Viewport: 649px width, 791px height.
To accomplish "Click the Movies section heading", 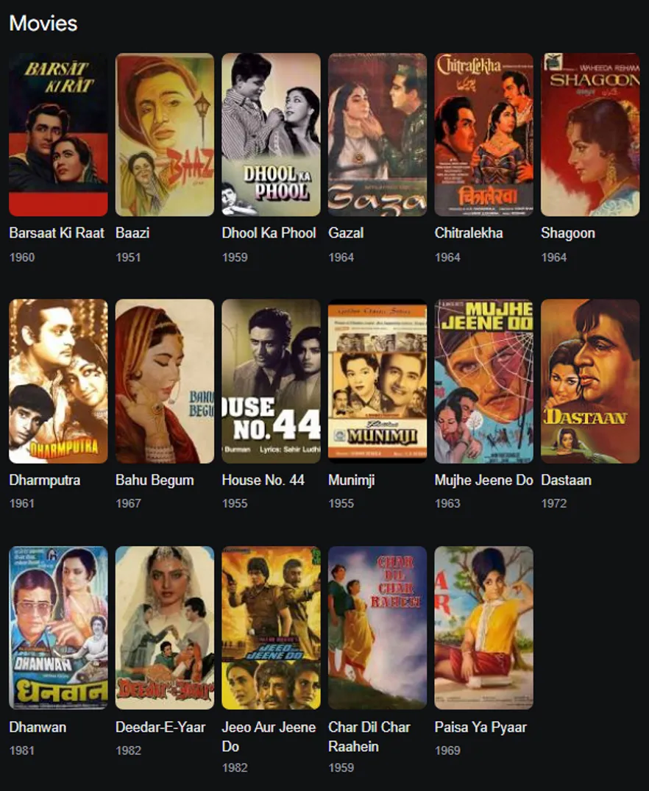I will coord(43,24).
